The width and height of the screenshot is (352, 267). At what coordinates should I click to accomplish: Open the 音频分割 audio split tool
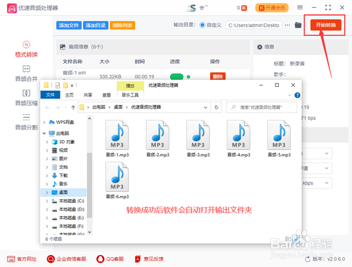[x=26, y=122]
